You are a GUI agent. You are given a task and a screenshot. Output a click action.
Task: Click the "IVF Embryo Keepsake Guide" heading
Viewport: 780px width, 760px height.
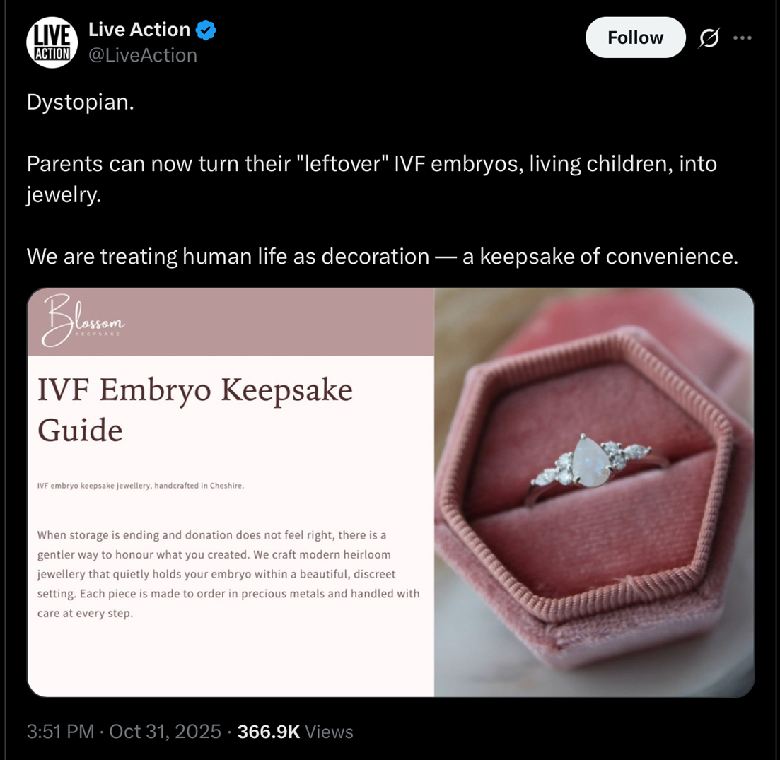[194, 409]
